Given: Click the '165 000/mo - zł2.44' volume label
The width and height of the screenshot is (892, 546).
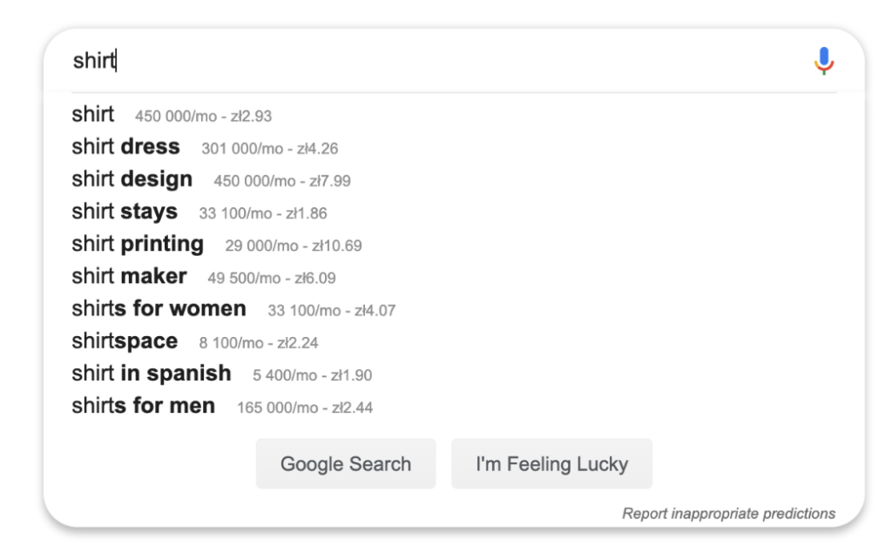Looking at the screenshot, I should 305,408.
